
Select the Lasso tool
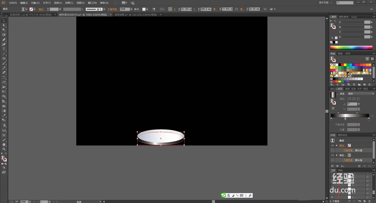tap(4, 35)
